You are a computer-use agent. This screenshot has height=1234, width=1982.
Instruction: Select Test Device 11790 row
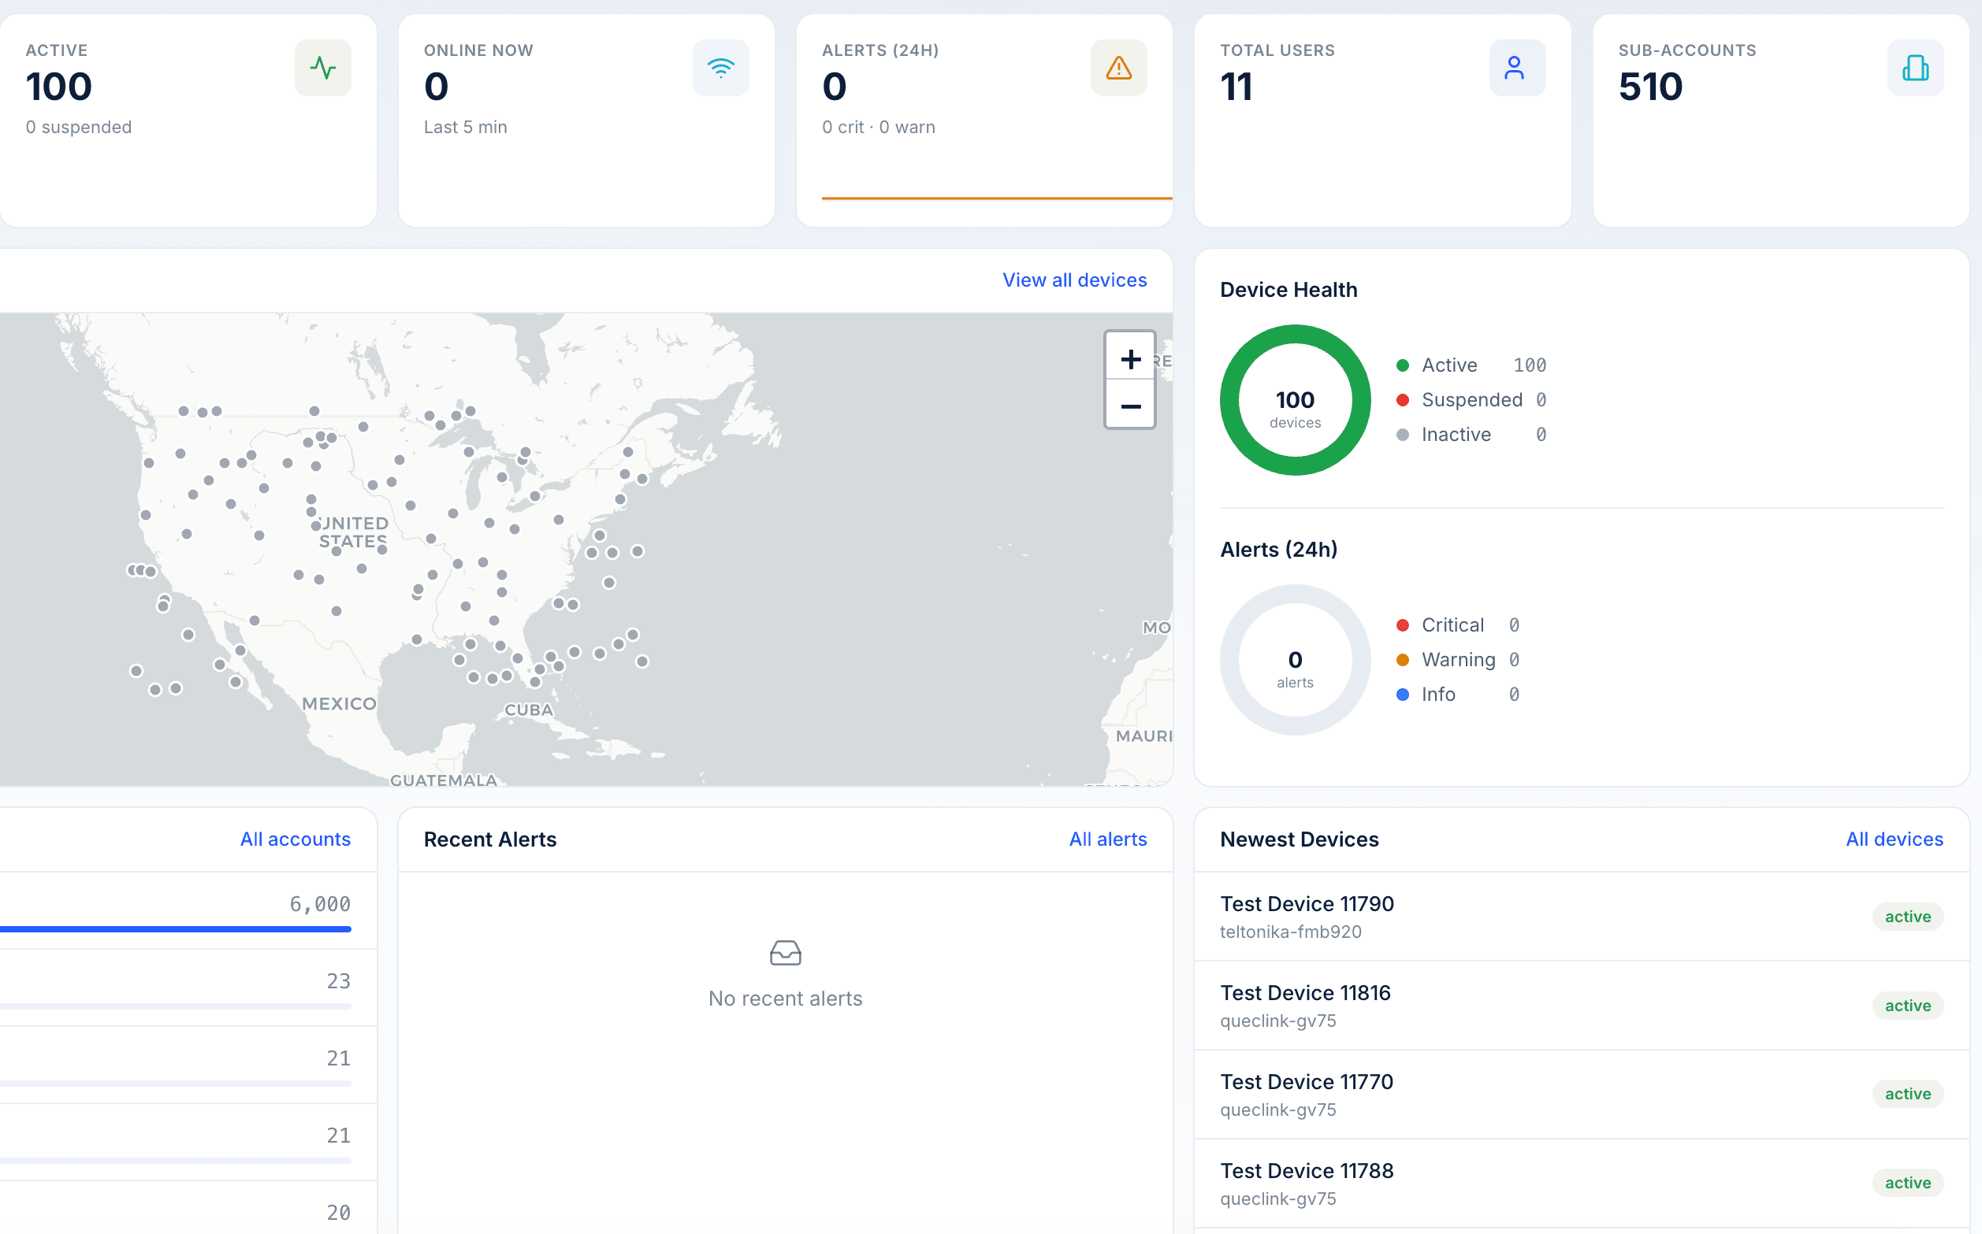click(x=1581, y=917)
